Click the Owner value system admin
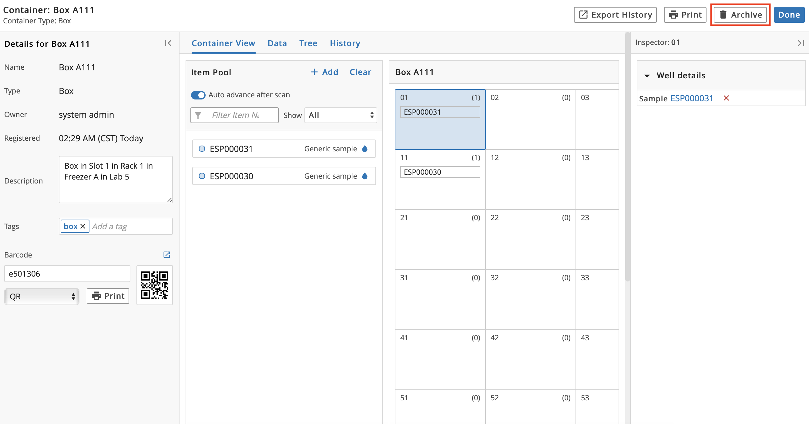 (x=86, y=115)
